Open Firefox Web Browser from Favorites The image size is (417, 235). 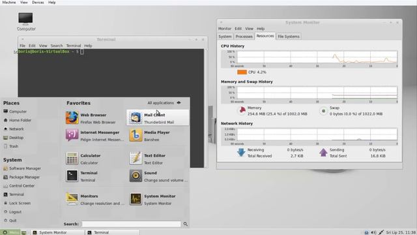point(72,117)
